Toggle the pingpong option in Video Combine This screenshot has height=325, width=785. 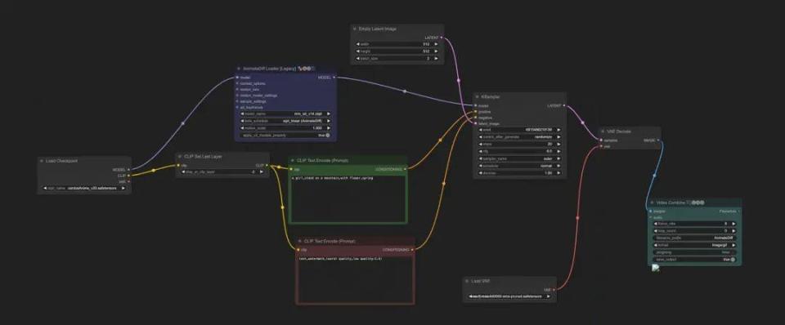point(694,252)
